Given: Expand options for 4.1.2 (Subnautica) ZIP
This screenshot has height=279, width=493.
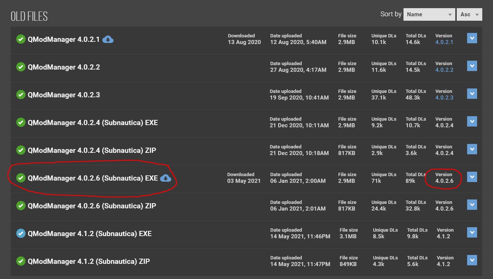Looking at the screenshot, I should pyautogui.click(x=472, y=260).
